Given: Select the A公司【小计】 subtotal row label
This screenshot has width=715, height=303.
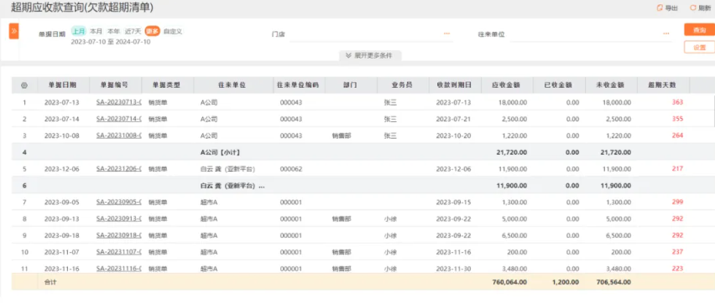Looking at the screenshot, I should (219, 152).
